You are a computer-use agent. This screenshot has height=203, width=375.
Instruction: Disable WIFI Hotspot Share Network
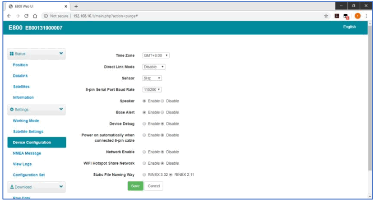[x=162, y=163]
